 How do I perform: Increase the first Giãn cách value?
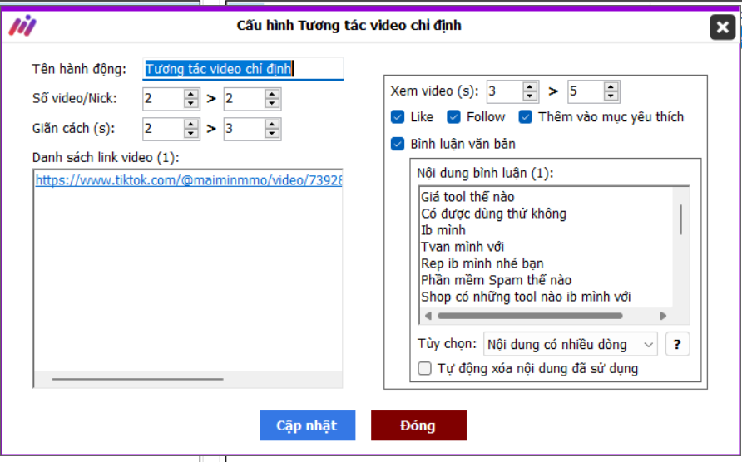[x=191, y=125]
